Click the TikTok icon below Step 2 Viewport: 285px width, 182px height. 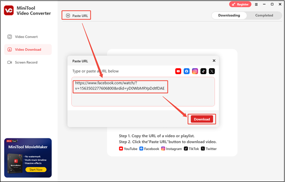point(185,149)
